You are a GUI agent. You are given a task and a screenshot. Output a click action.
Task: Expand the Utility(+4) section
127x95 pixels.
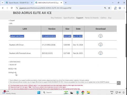12,73
